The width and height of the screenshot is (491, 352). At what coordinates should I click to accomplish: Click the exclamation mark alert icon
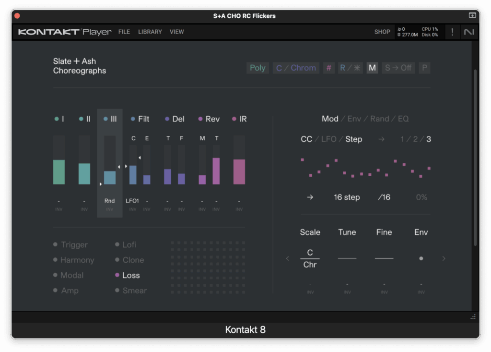pos(452,32)
